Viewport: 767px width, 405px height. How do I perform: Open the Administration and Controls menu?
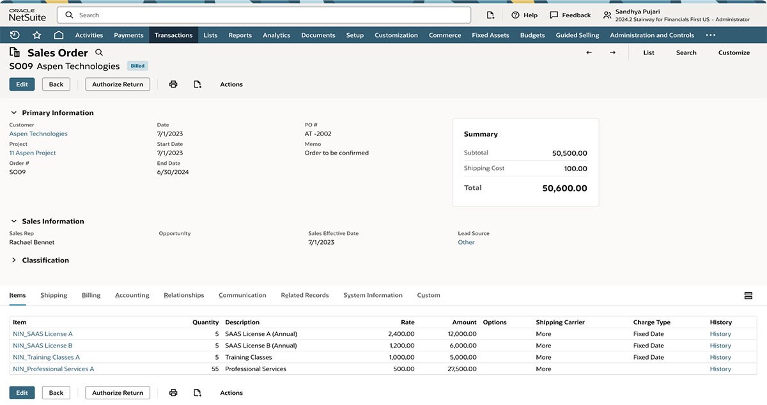652,35
